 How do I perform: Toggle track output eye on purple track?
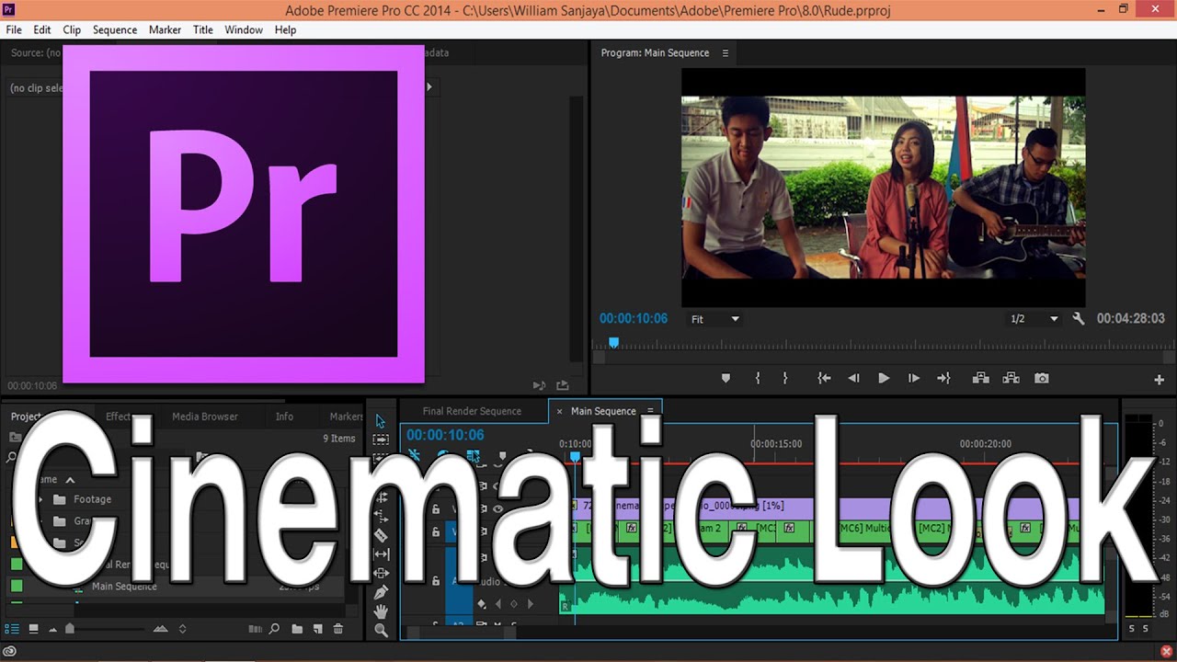tap(497, 508)
